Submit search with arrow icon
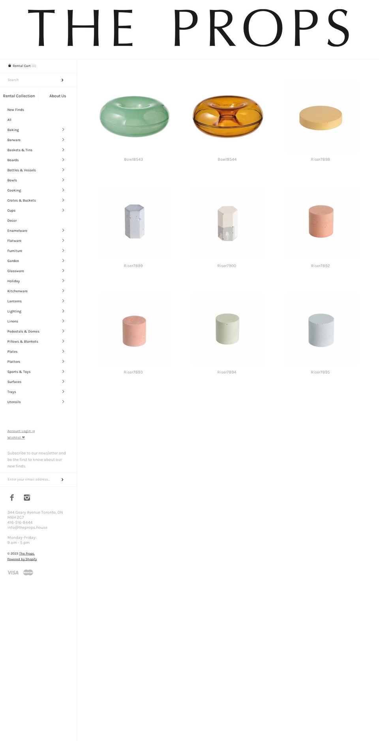 pos(62,80)
